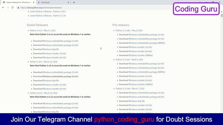
Task: Download Python 3.9.12 embeddable package (64-bit)
Action: coord(61,108)
